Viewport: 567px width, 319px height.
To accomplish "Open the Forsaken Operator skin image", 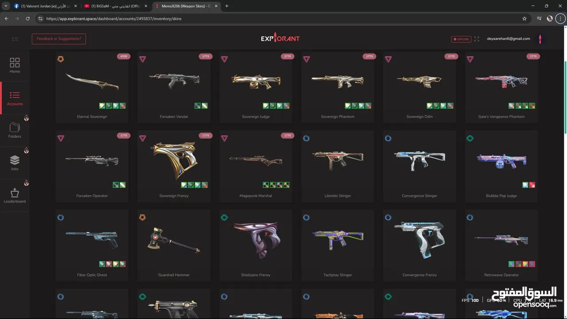I will point(92,160).
